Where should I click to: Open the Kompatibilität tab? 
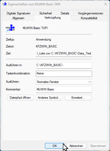89,18
